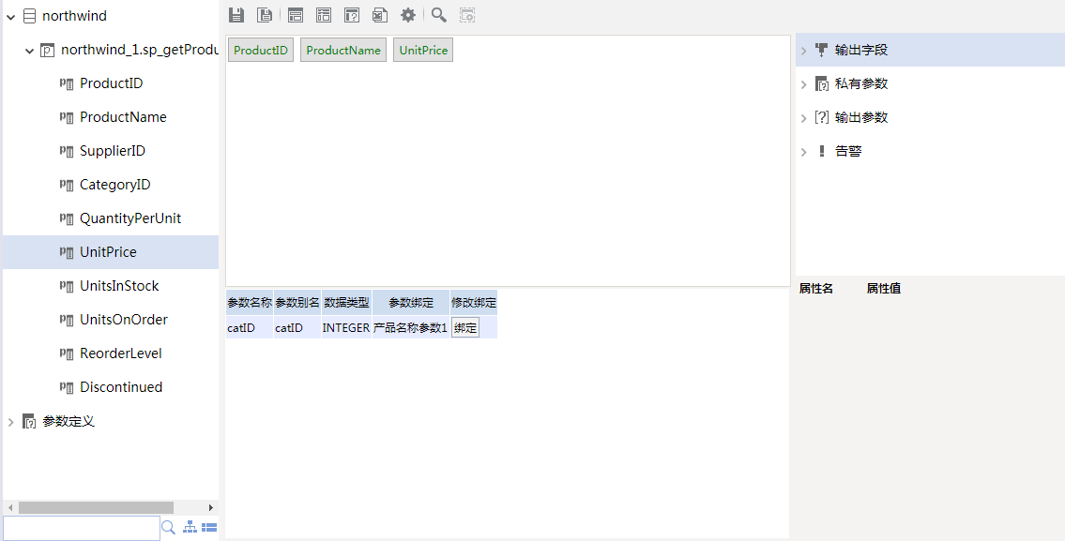
Task: Click the 参数别名 column header
Action: pos(297,303)
